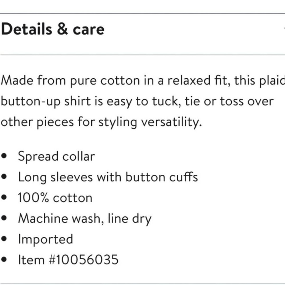Click the bullet before "Item #10056035"

pyautogui.click(x=4, y=260)
